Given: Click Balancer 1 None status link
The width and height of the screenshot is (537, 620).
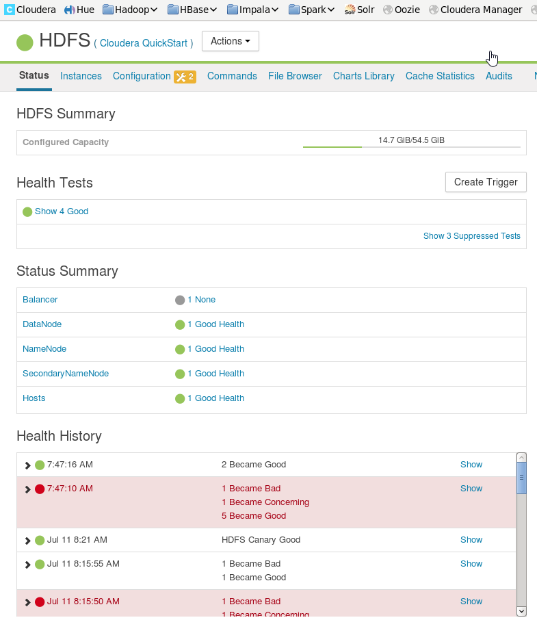Looking at the screenshot, I should (x=202, y=300).
